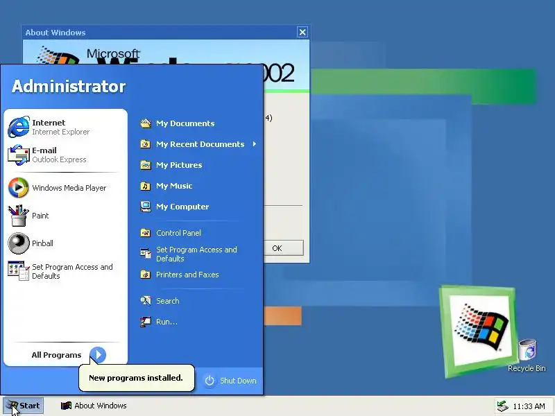Select the Internet menu label
Screen dimensions: 555x416
49,123
